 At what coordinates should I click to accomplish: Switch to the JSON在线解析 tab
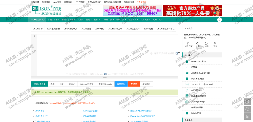pyautogui.click(x=53, y=29)
